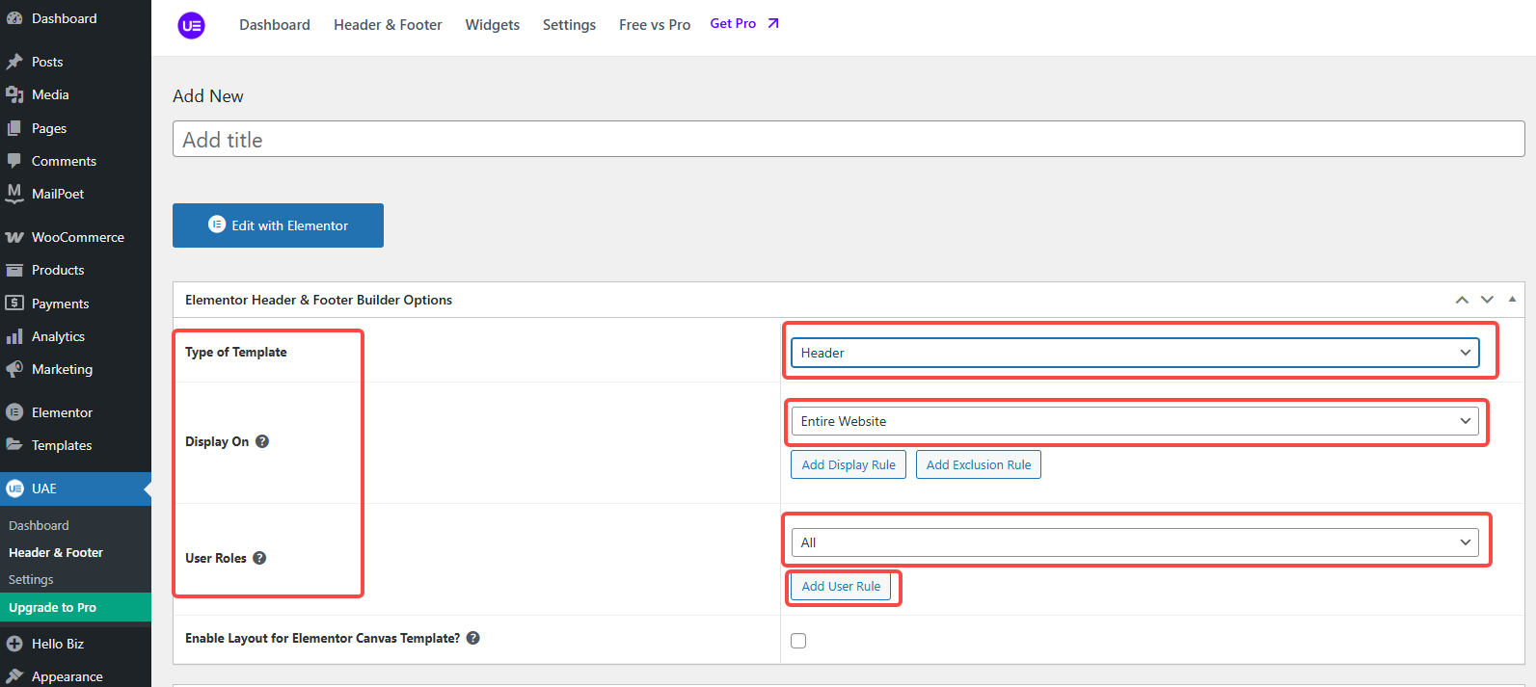Viewport: 1536px width, 687px height.
Task: Open the Display On Entire Website dropdown
Action: (1134, 421)
